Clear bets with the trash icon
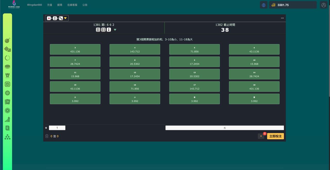The height and width of the screenshot is (170, 330). tap(47, 136)
